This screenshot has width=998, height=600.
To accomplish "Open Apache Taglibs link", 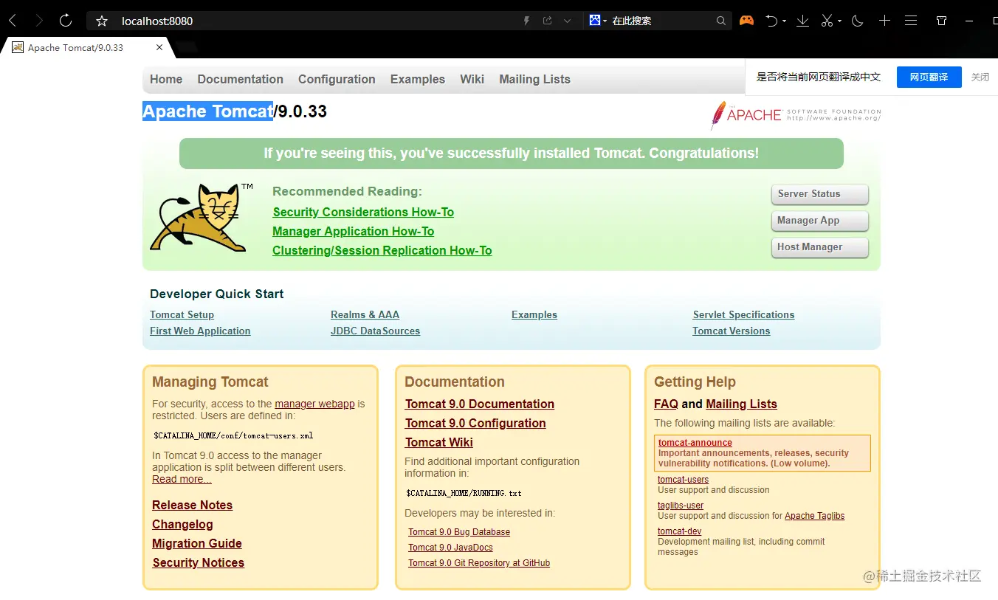I will (x=814, y=516).
